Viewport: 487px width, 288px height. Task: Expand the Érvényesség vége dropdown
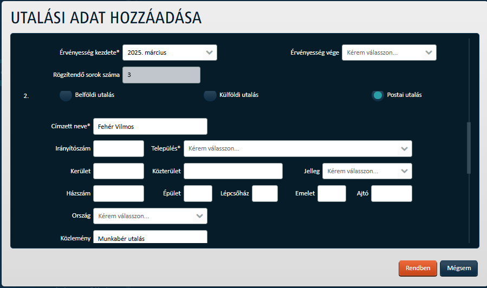click(389, 53)
